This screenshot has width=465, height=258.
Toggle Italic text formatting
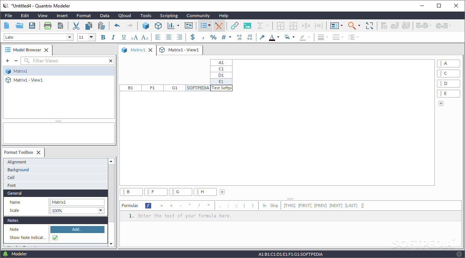[x=113, y=37]
